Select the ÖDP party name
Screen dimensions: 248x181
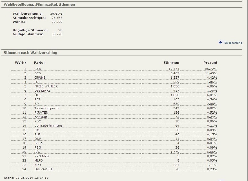coord(38,95)
